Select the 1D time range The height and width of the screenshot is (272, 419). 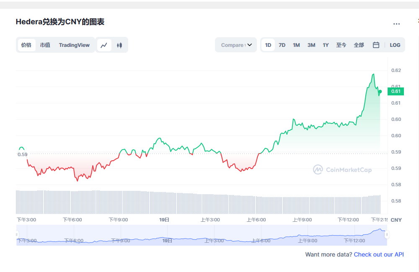point(268,45)
